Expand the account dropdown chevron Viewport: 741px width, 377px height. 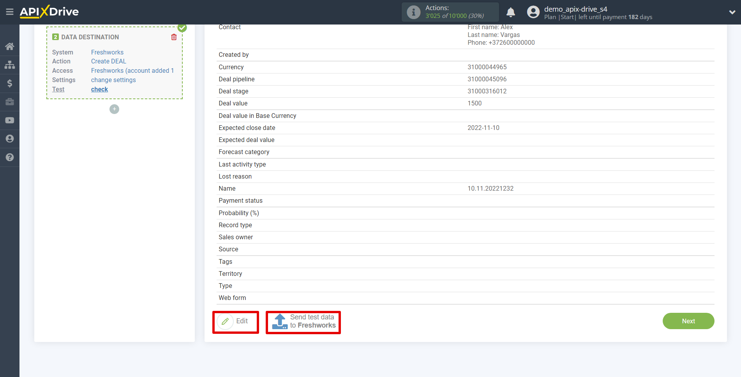(732, 12)
